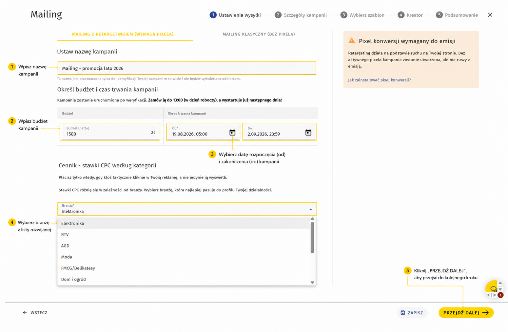The image size is (508, 332).
Task: Open the end date calendar picker icon
Action: pos(308,132)
